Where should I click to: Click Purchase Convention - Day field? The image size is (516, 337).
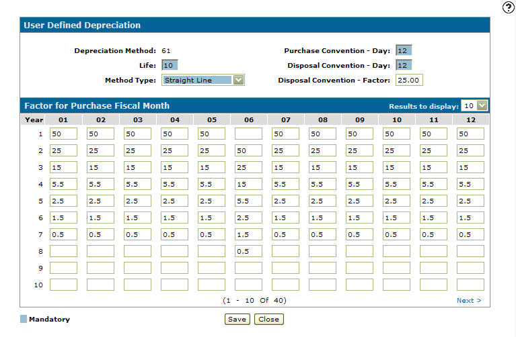(404, 50)
